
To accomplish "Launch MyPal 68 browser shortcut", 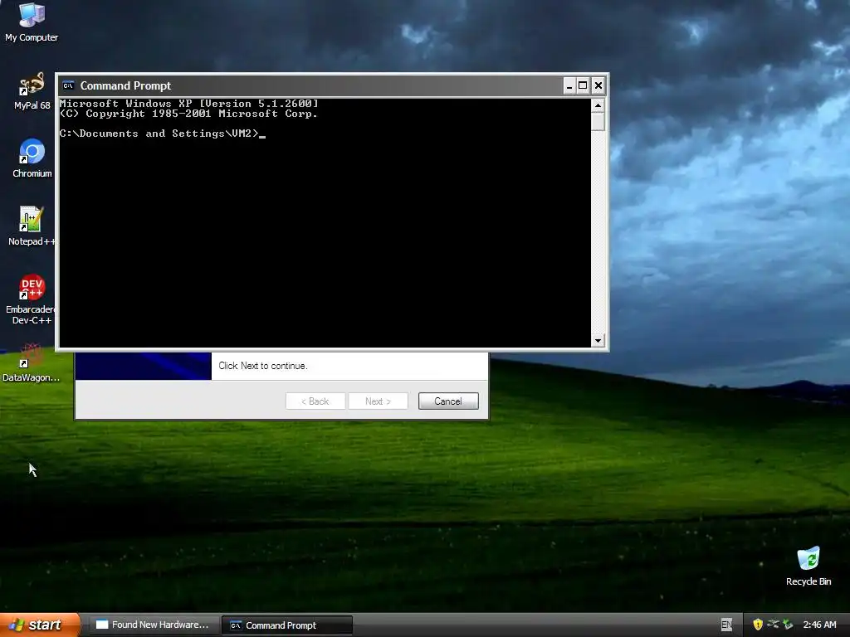I will tap(32, 90).
